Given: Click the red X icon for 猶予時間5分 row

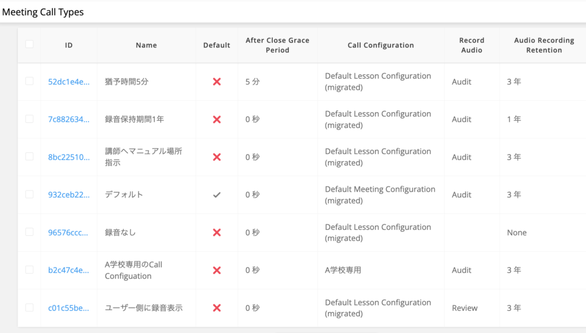Looking at the screenshot, I should [x=217, y=82].
